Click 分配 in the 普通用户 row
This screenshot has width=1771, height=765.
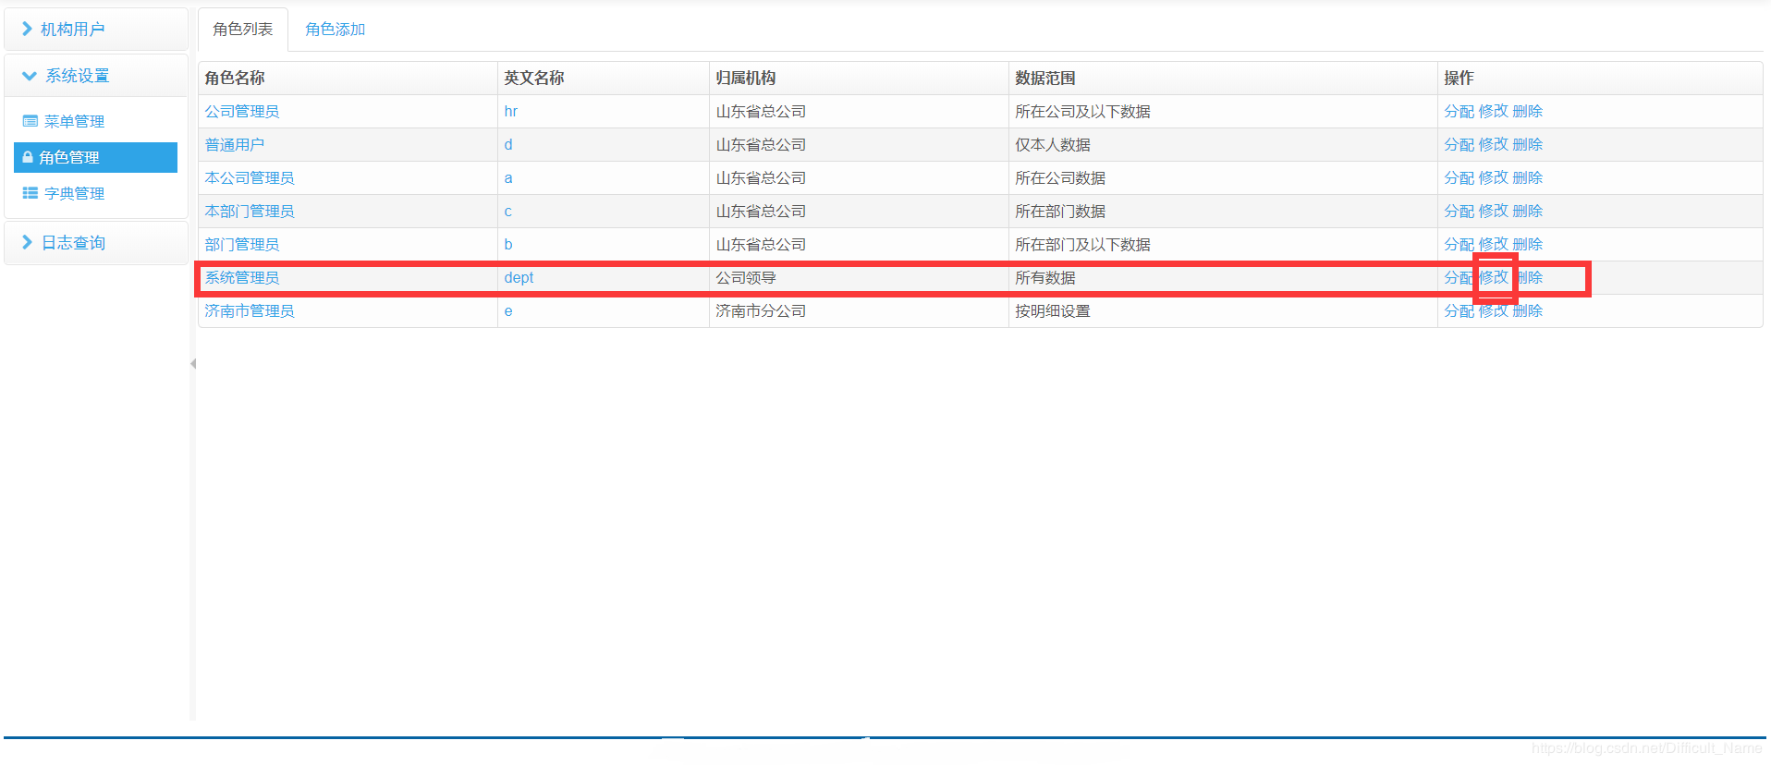1460,144
